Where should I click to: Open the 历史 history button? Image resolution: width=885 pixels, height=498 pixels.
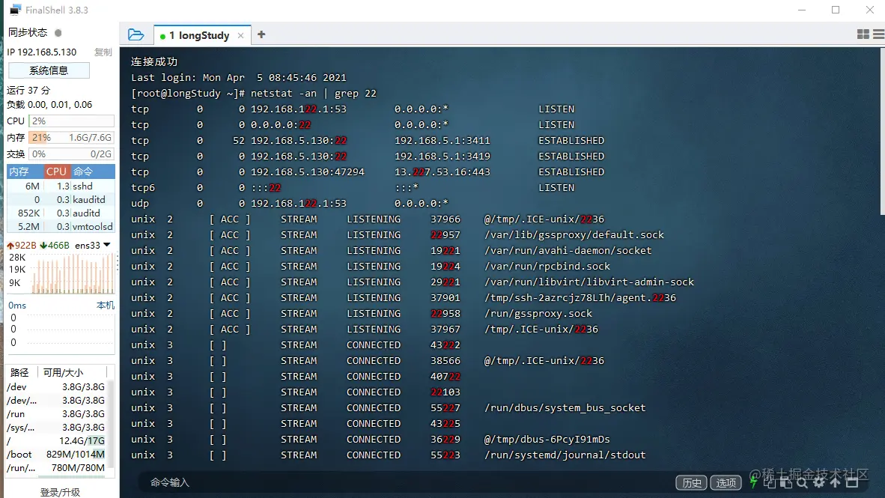coord(691,483)
